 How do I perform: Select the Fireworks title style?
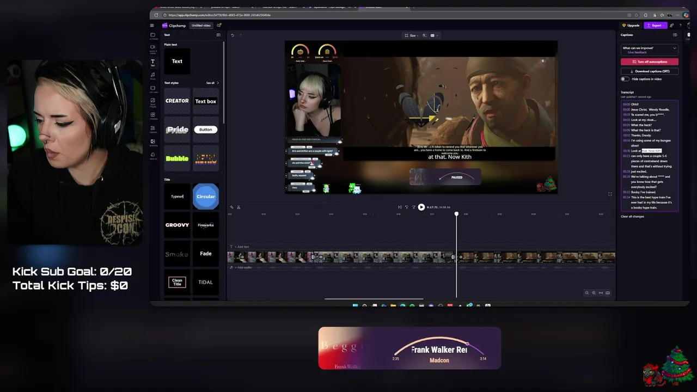(x=205, y=225)
